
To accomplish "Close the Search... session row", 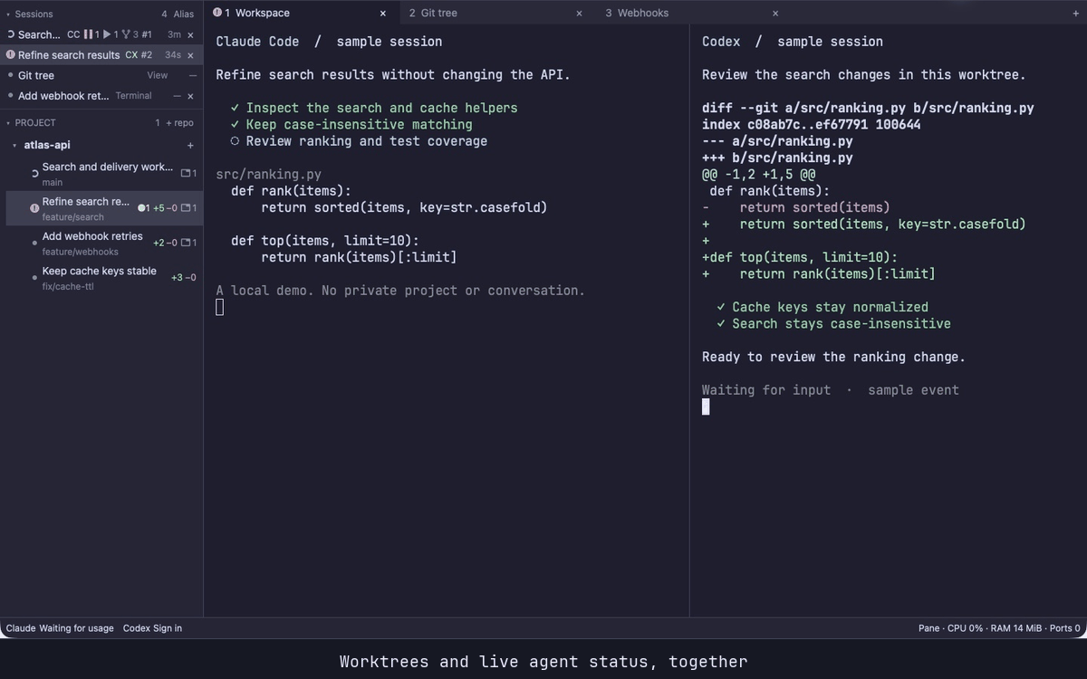I will 190,34.
